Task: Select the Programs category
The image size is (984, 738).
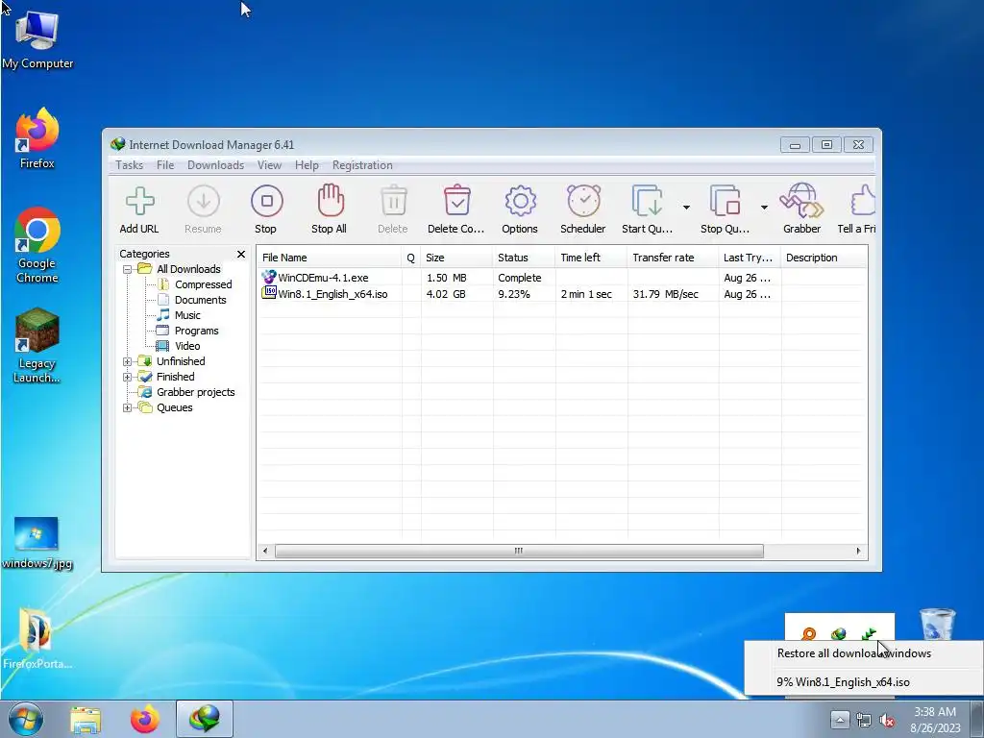Action: pyautogui.click(x=196, y=331)
